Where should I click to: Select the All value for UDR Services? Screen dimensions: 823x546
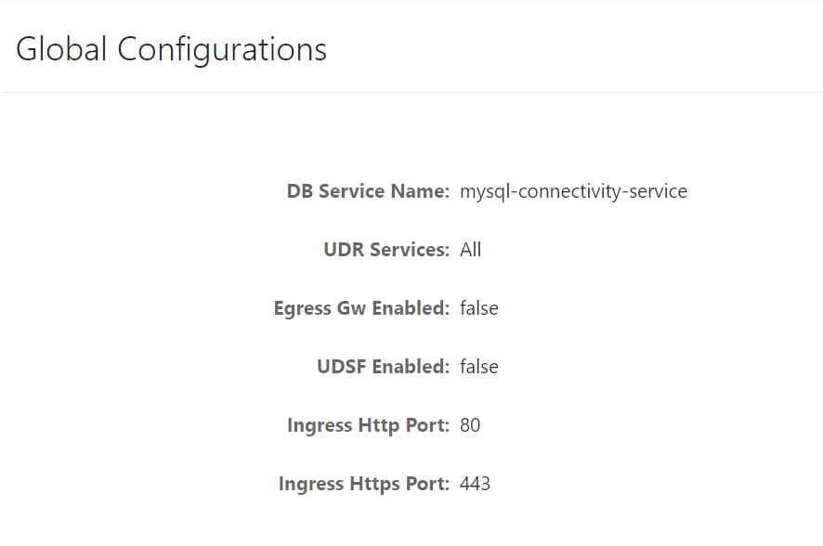click(x=470, y=250)
